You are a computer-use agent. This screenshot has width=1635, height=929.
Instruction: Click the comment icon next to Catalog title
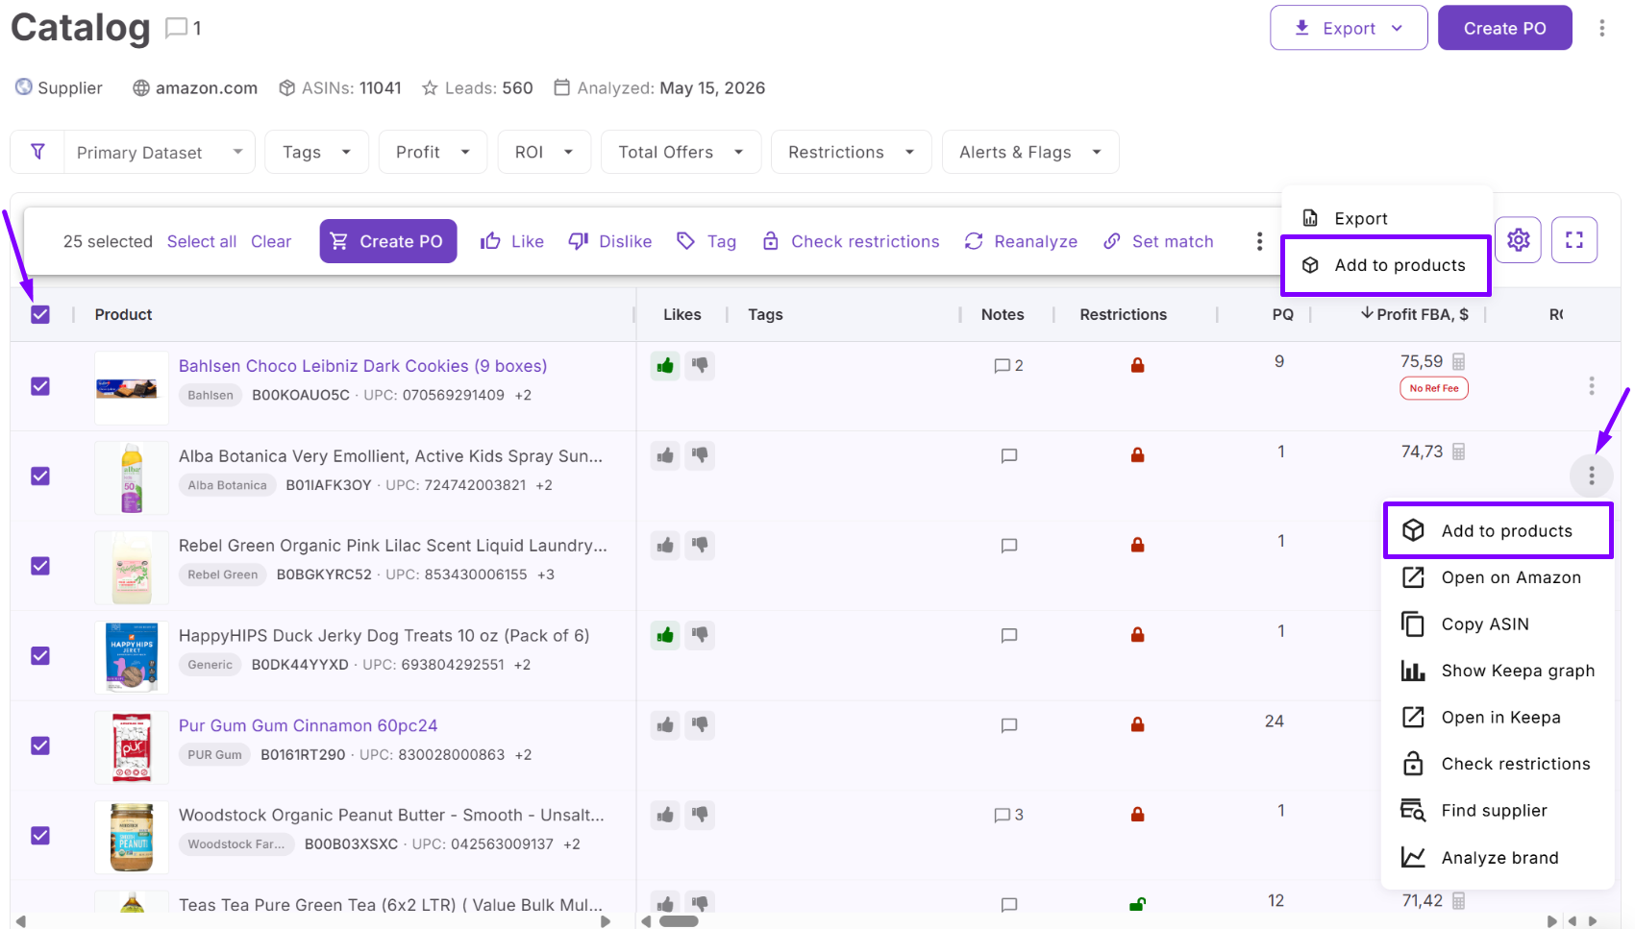point(176,28)
